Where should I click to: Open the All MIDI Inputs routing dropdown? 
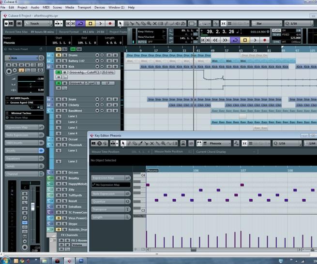[24, 98]
